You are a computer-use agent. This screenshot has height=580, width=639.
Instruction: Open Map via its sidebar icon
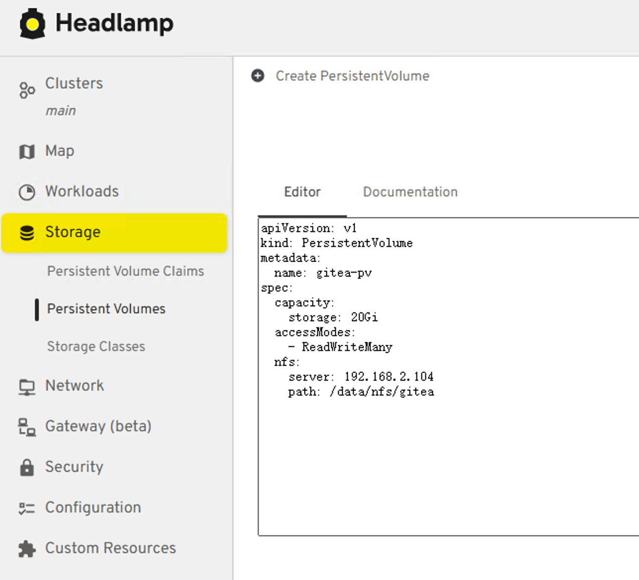pyautogui.click(x=27, y=151)
